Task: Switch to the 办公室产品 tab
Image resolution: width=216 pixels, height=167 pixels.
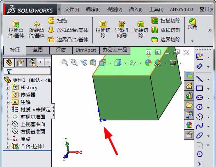Action: point(115,50)
